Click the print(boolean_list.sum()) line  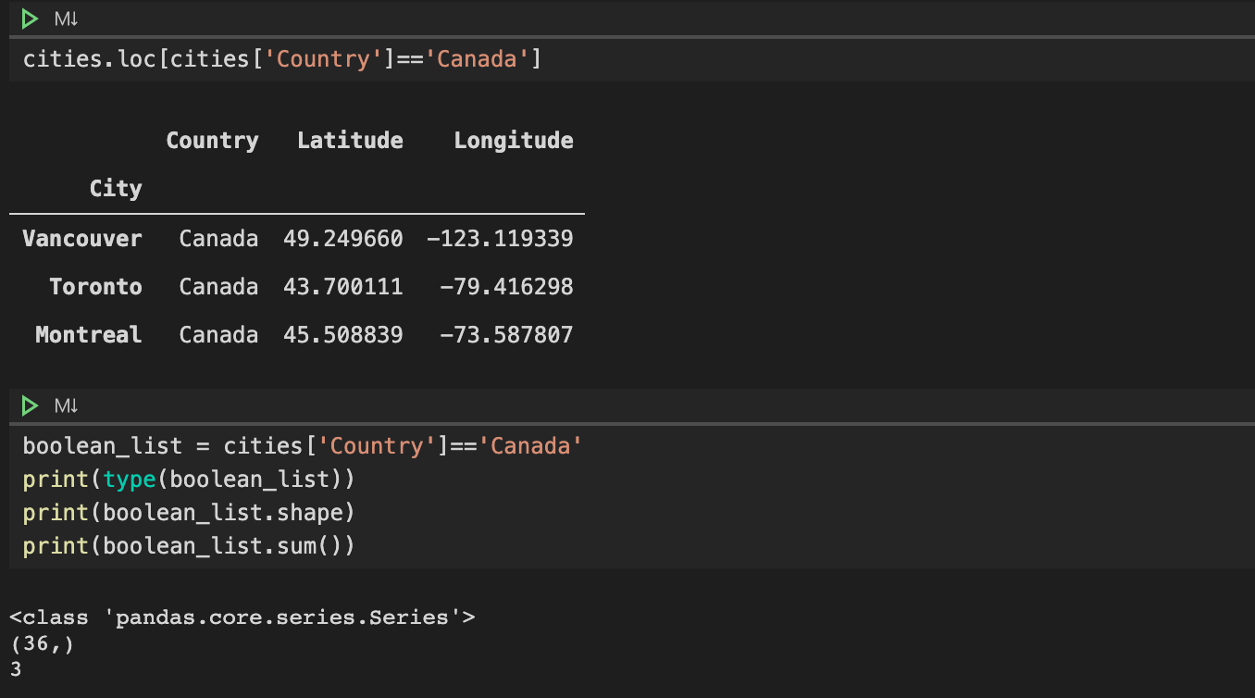pyautogui.click(x=189, y=546)
